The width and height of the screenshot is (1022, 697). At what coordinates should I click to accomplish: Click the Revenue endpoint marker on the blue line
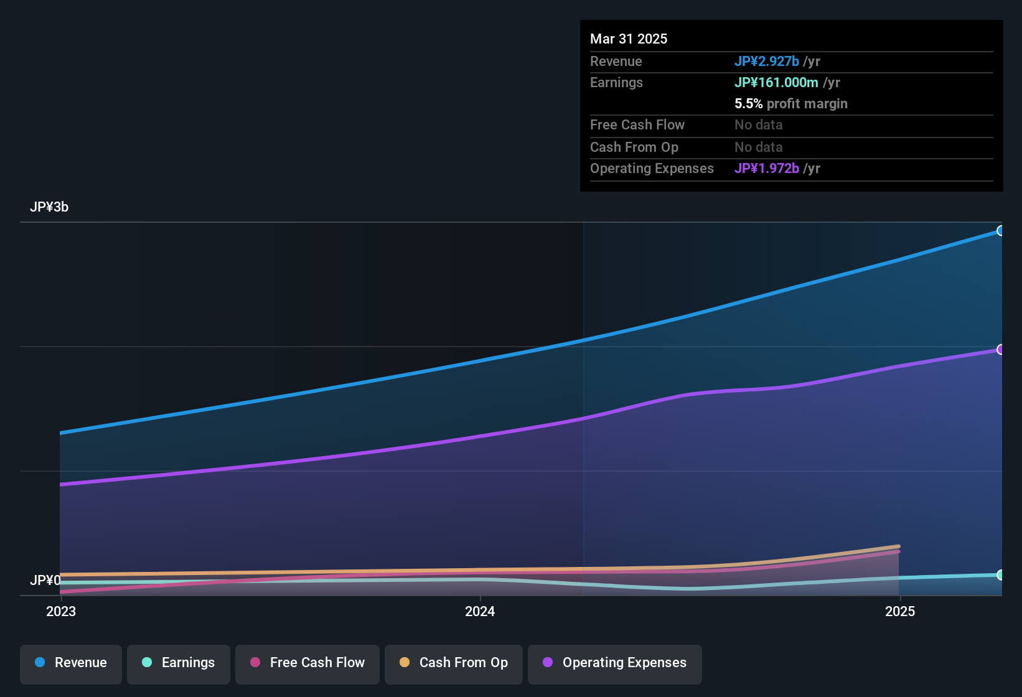pos(1000,231)
